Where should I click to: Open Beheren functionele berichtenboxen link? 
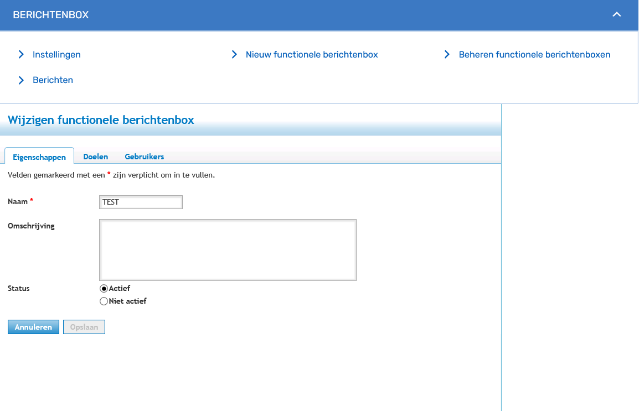(535, 55)
